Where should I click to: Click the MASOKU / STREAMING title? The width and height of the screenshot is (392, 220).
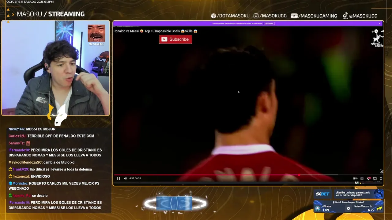(51, 14)
